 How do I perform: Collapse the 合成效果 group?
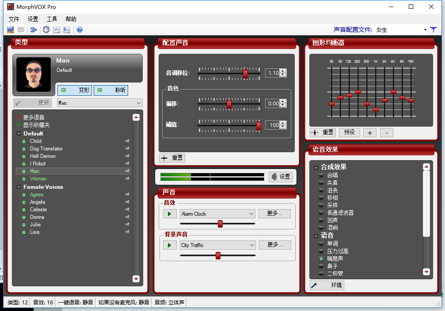click(316, 168)
